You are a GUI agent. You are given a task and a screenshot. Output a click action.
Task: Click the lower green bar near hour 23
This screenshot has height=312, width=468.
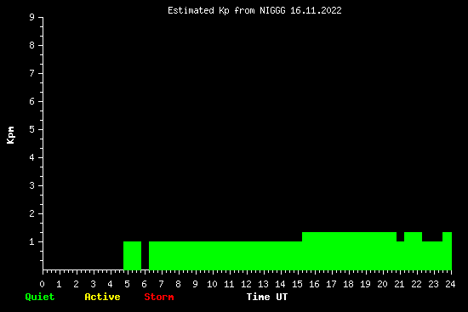pyautogui.click(x=432, y=256)
